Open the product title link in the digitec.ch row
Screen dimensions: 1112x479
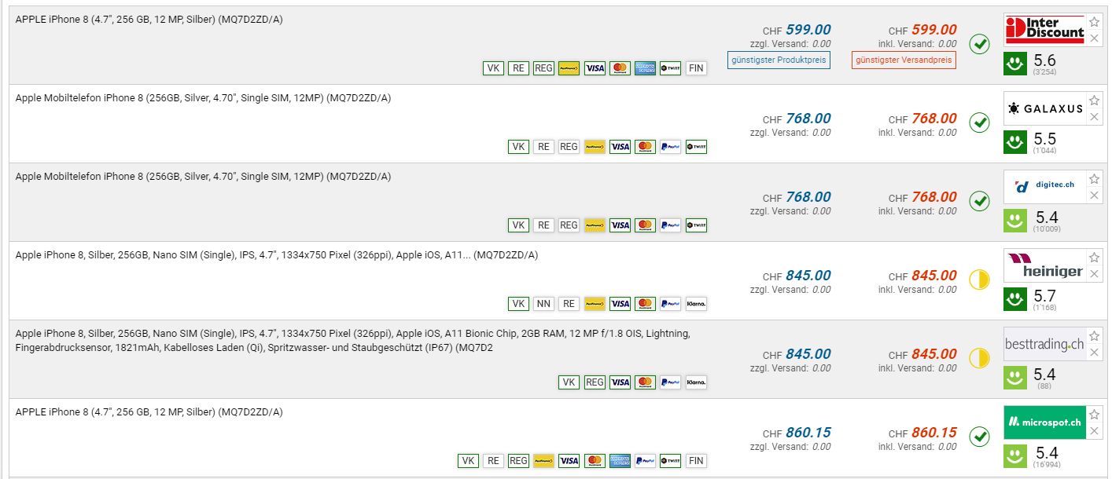[203, 177]
